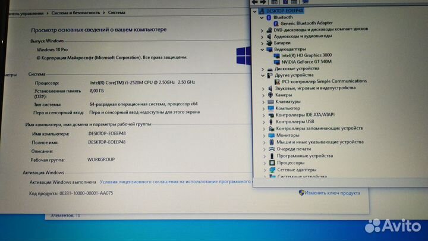Viewport: 428px width, 241px height.
Task: Click Изменить ключ продукта link
Action: pyautogui.click(x=332, y=193)
